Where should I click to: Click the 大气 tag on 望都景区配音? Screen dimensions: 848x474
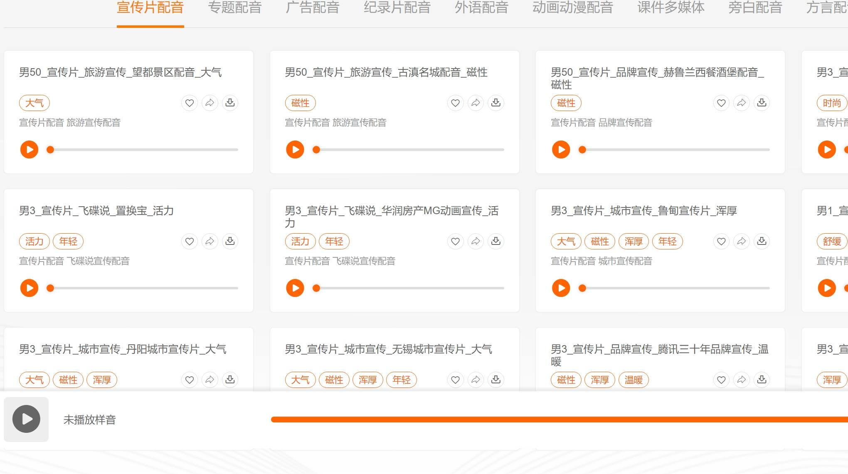[x=35, y=103]
